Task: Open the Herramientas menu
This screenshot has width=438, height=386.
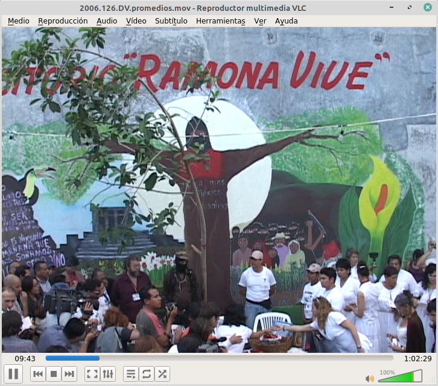Action: 221,21
